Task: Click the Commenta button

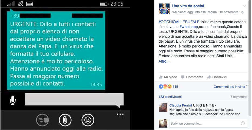Action: [x=192, y=77]
